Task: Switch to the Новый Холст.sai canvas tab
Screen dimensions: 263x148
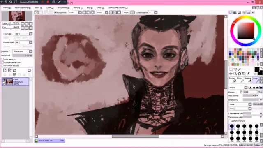Action: (x=50, y=141)
